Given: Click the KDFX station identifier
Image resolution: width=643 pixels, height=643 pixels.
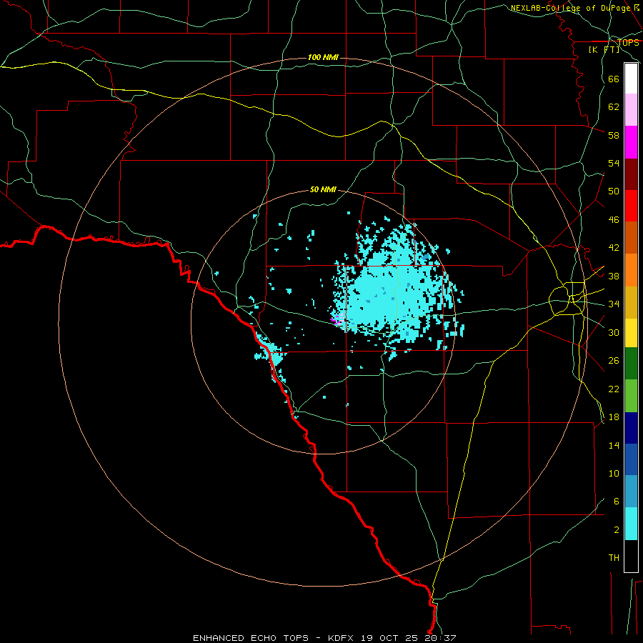Looking at the screenshot, I should 342,638.
